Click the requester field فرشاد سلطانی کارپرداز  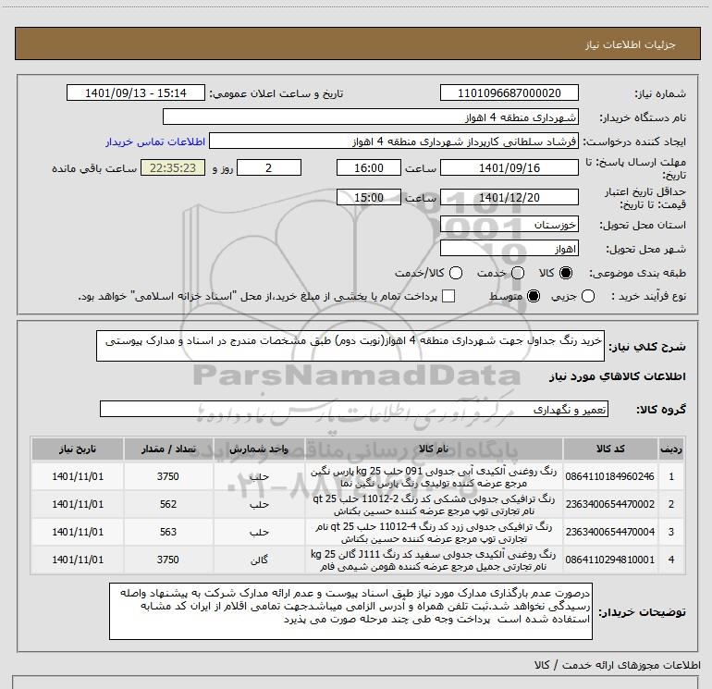pyautogui.click(x=394, y=141)
